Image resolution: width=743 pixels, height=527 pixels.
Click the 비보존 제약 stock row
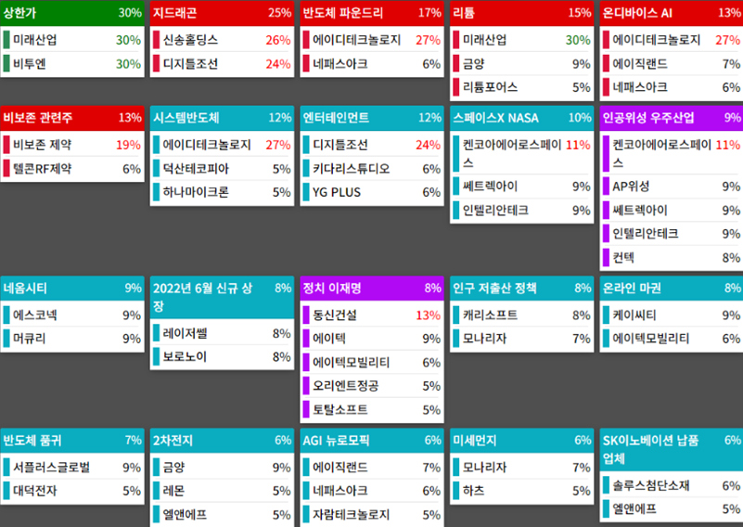coord(72,145)
